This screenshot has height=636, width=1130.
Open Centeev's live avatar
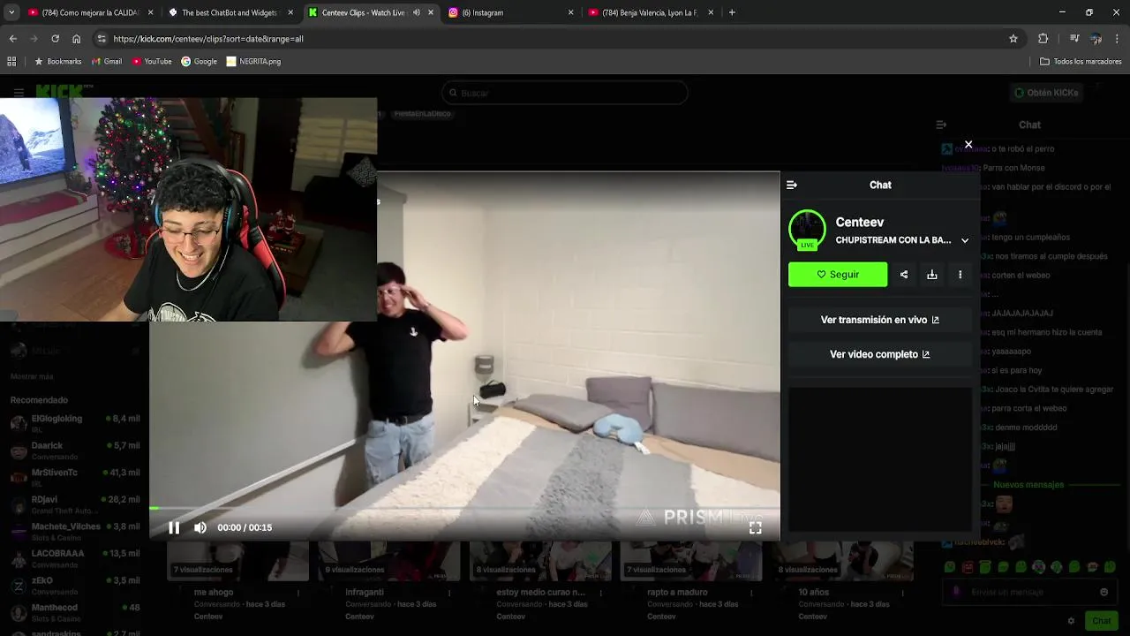click(807, 230)
